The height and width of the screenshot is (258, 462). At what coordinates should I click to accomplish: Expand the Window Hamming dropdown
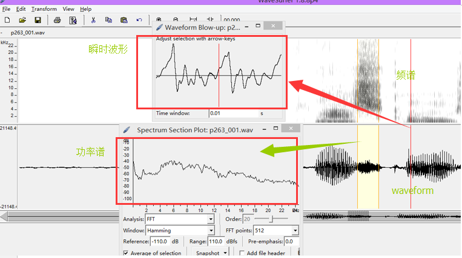click(x=211, y=230)
